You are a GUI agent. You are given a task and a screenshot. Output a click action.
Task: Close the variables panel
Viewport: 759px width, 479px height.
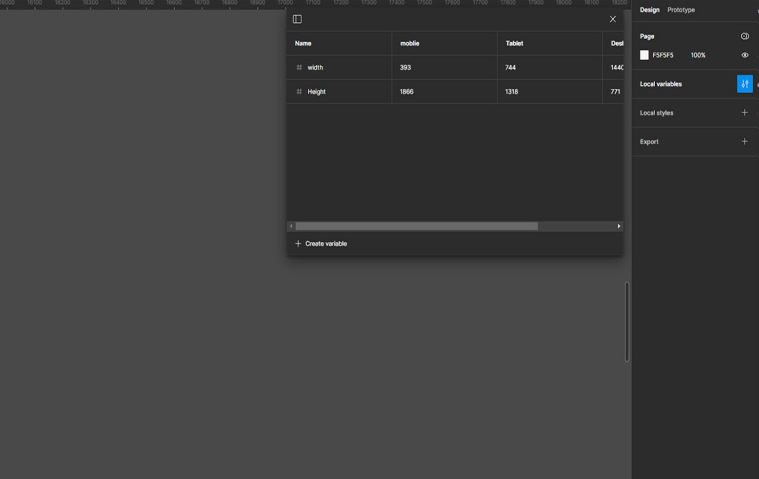coord(612,19)
